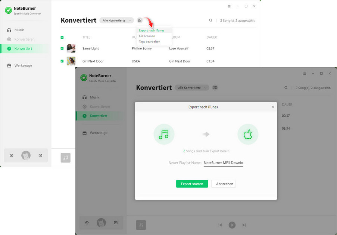Screen dimensions: 337x235
Task: Start export with Export starten button
Action: [x=192, y=184]
